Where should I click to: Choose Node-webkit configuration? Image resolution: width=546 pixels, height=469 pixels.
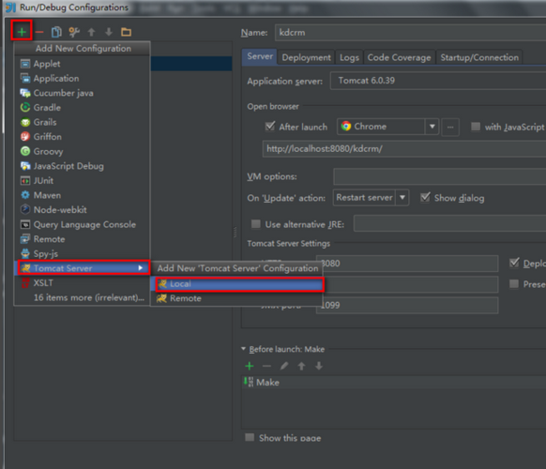coord(83,210)
